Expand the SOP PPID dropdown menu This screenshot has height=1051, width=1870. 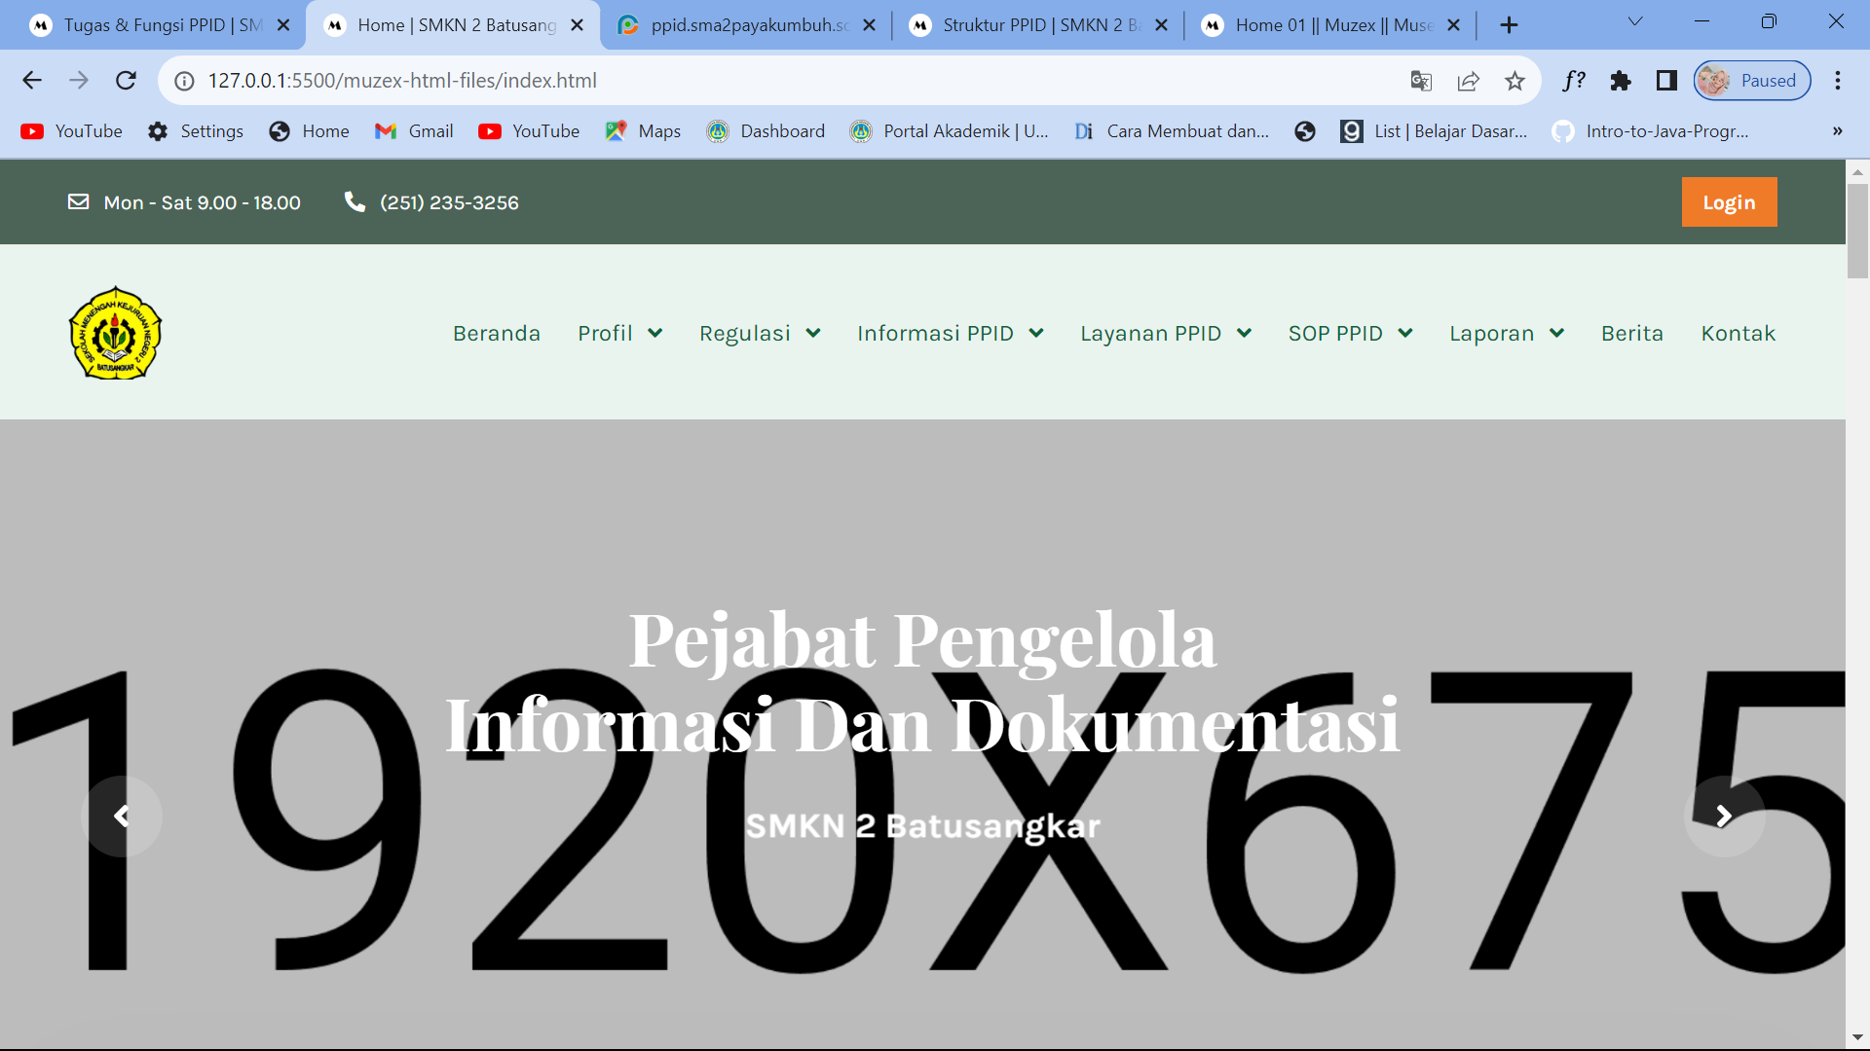(1350, 333)
